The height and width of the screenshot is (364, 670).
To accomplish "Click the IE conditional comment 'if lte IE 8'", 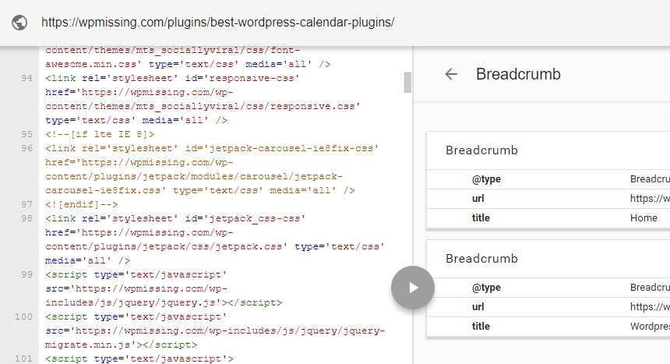I will [x=100, y=134].
